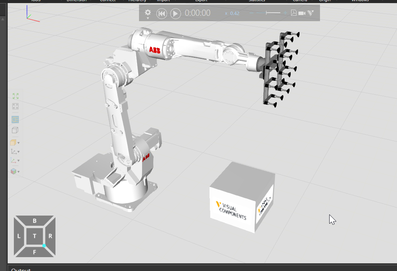Open the colored coordinate axes dropdown
The image size is (397, 271).
(15, 161)
